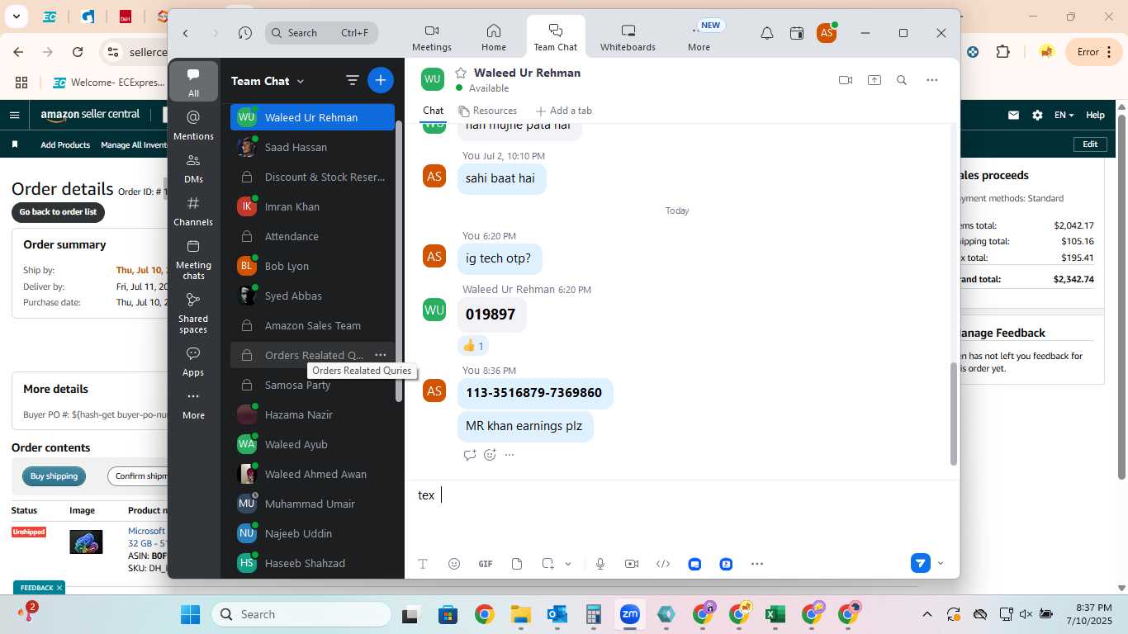Open Meeting chats in sidebar
1128x634 pixels.
click(x=193, y=258)
